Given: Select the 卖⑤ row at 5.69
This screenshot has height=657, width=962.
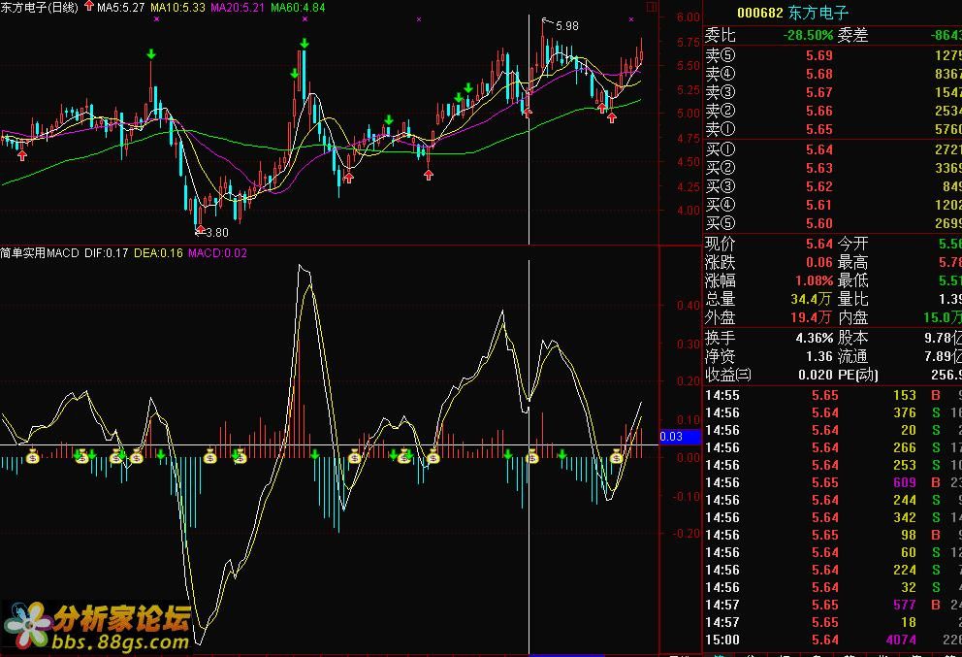Looking at the screenshot, I should click(x=833, y=55).
